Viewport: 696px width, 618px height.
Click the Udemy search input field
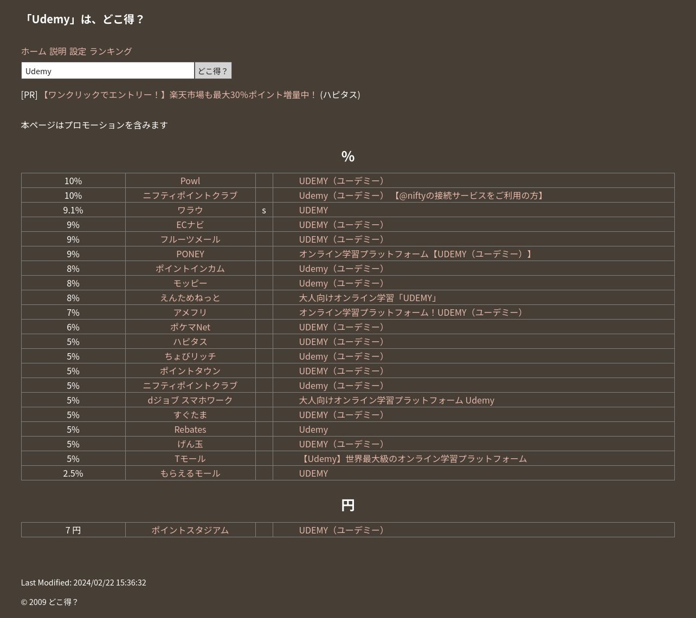108,70
